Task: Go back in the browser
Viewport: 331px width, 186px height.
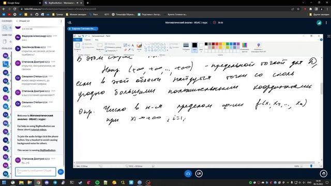Action: 4,9
